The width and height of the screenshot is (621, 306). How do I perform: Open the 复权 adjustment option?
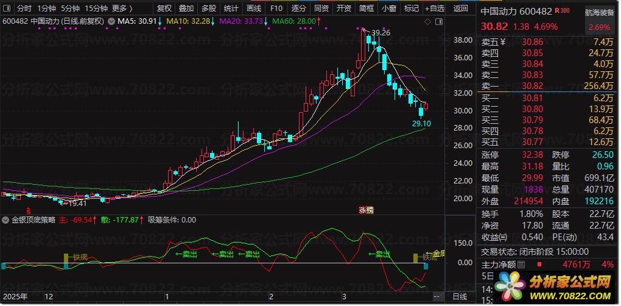[x=164, y=9]
